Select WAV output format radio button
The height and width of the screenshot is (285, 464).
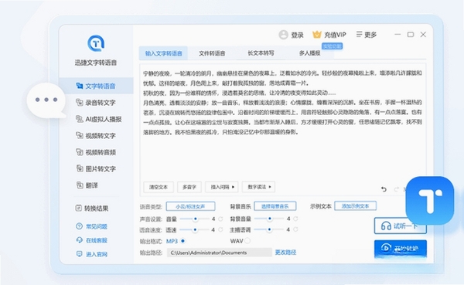[247, 241]
